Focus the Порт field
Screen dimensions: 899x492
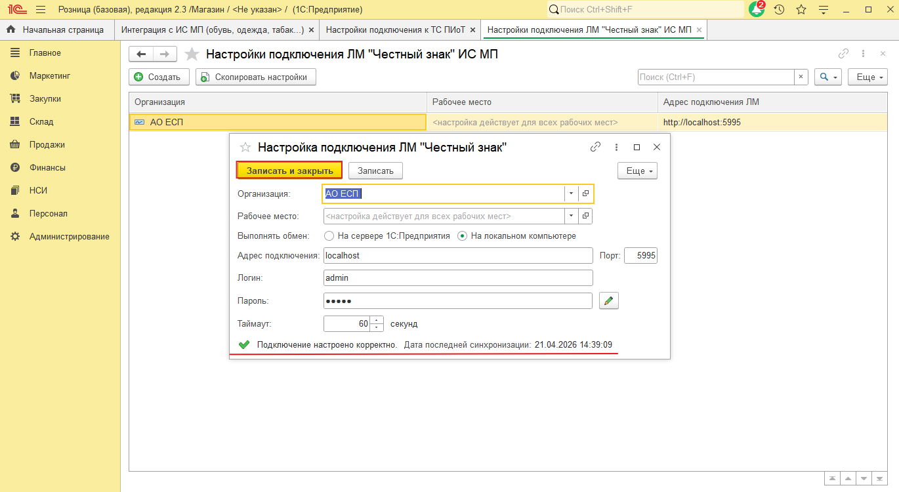(640, 256)
